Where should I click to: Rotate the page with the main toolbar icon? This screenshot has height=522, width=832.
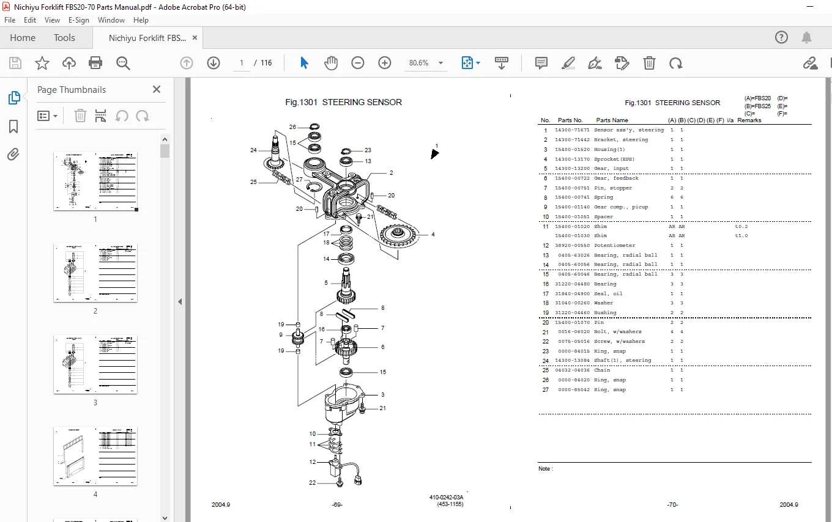point(676,63)
